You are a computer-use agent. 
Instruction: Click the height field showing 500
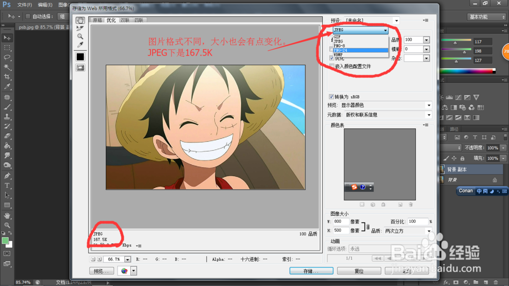click(x=341, y=231)
